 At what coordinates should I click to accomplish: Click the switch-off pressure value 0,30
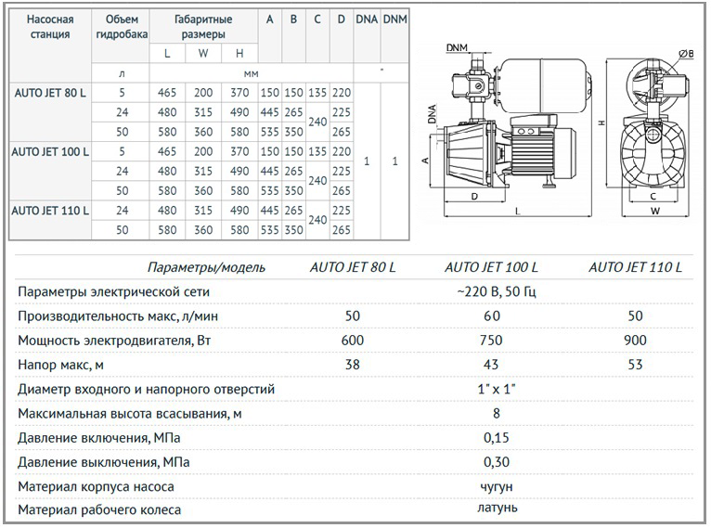[x=497, y=462]
